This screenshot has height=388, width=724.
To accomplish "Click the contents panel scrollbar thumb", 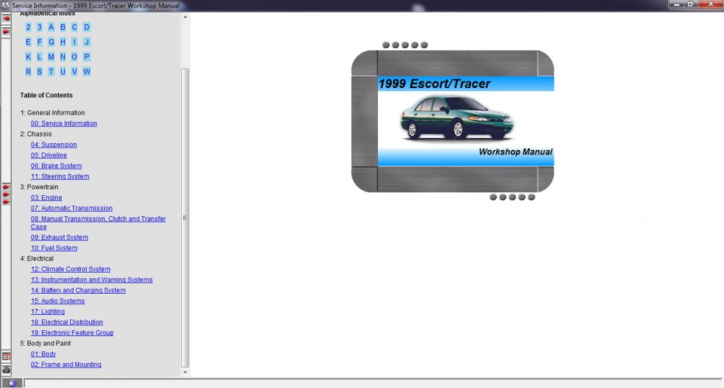I will point(186,218).
